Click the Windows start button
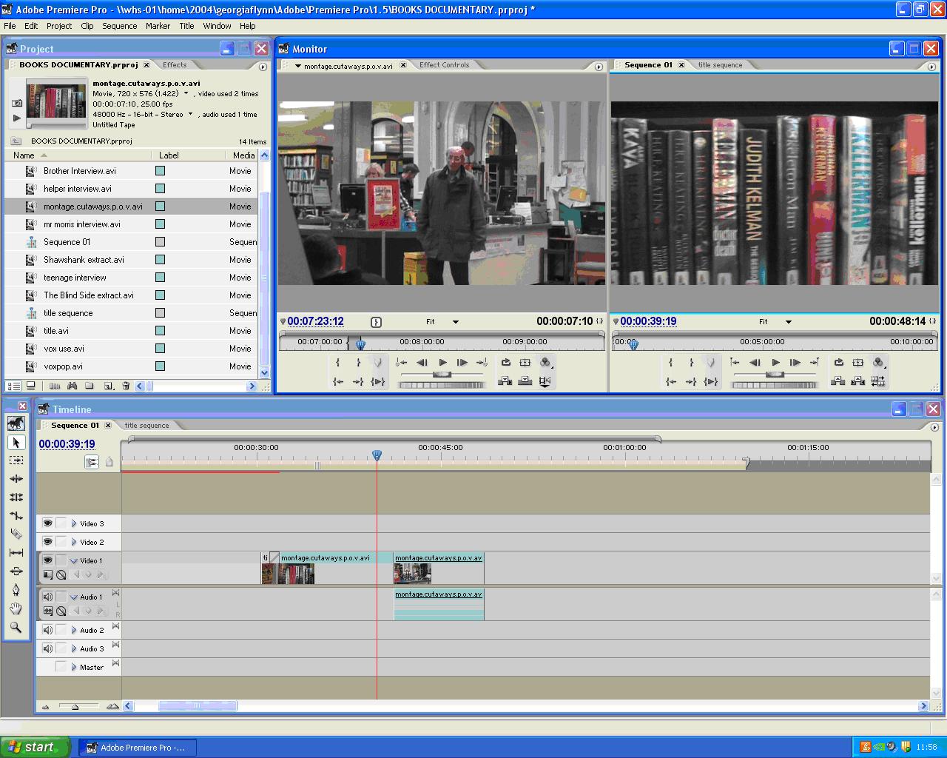This screenshot has width=947, height=758. tap(36, 747)
